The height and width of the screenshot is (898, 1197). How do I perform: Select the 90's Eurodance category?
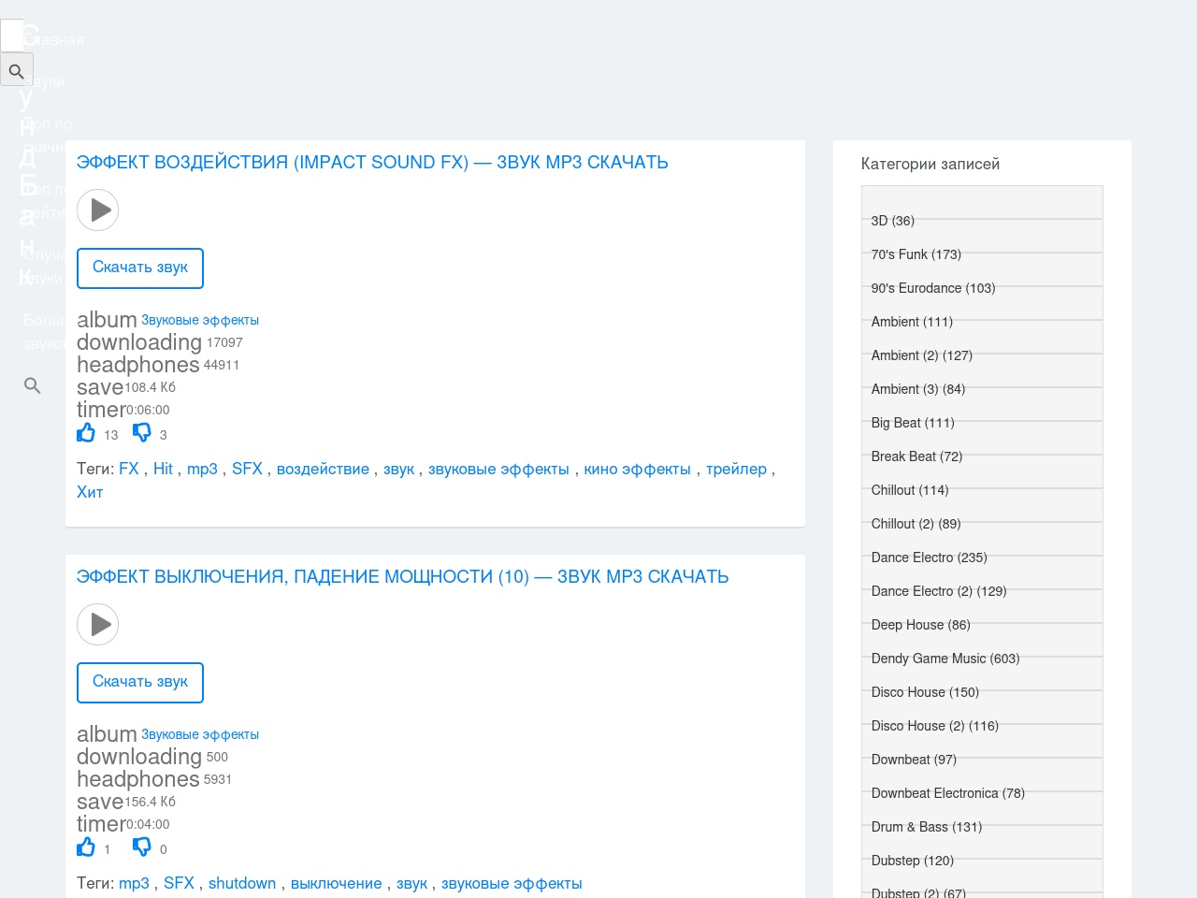[x=933, y=288]
